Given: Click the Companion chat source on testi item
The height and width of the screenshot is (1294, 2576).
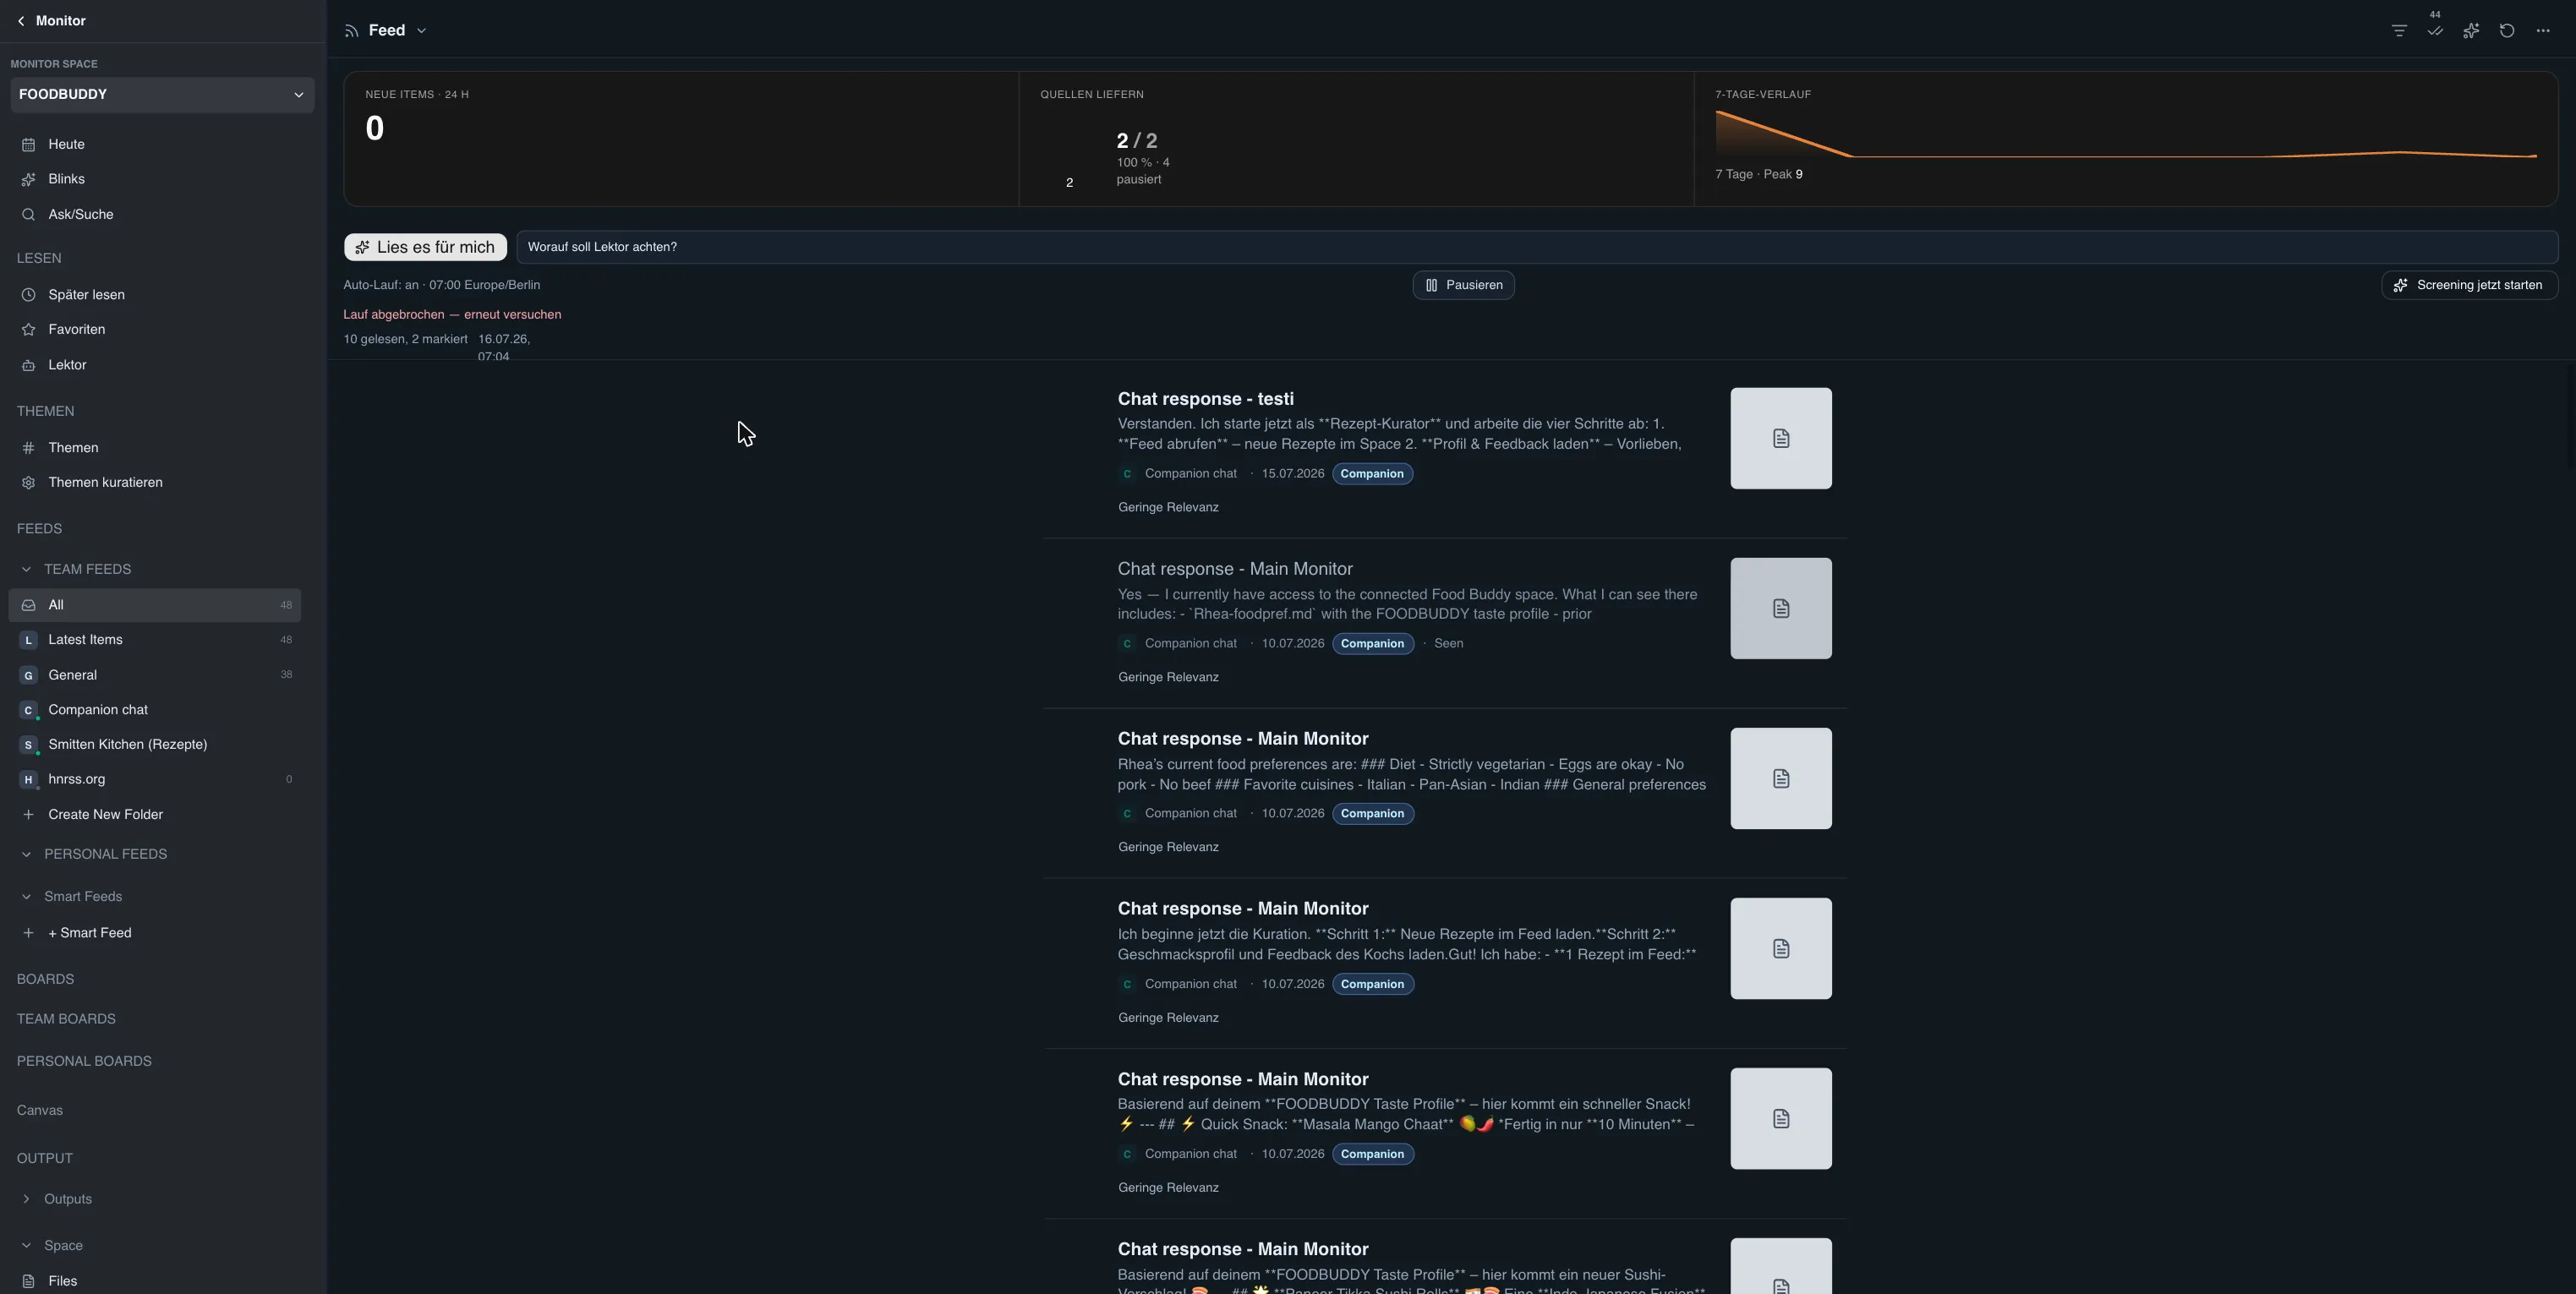Looking at the screenshot, I should (1190, 474).
